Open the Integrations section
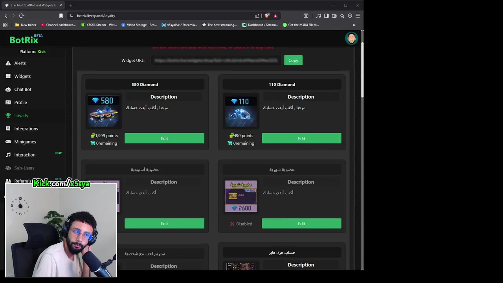Image resolution: width=503 pixels, height=283 pixels. [x=26, y=129]
